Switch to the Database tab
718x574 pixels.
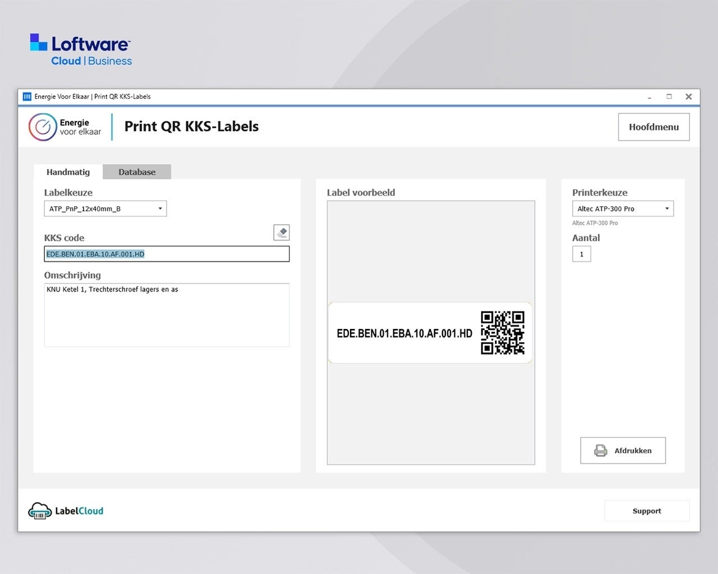[137, 172]
